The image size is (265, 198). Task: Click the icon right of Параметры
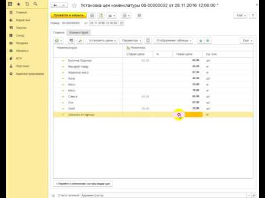click(x=148, y=41)
